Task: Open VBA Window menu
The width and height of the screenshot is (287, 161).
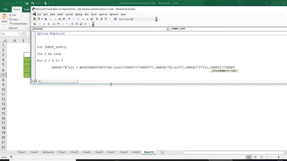Action: (x=114, y=14)
